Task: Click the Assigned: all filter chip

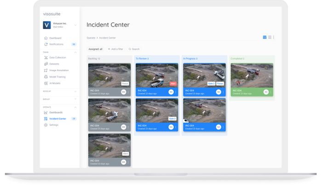Action: pyautogui.click(x=96, y=49)
